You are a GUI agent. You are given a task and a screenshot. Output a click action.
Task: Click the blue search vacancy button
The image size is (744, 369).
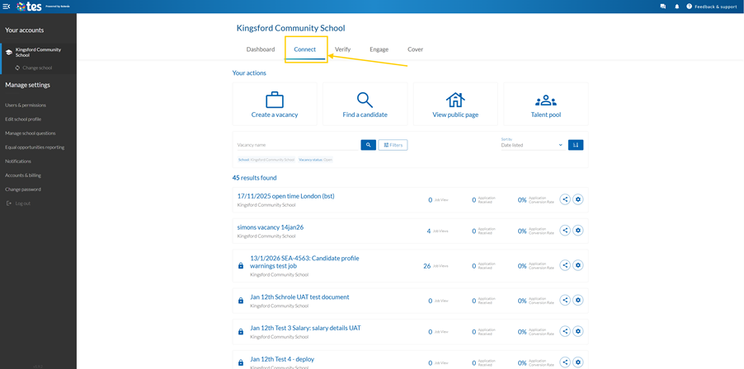(x=368, y=145)
